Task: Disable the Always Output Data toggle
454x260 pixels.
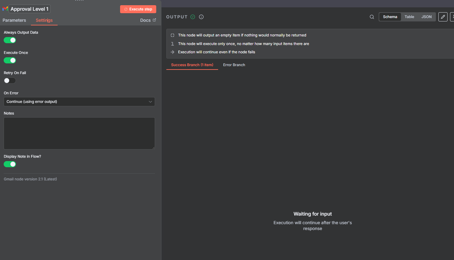Action: (x=10, y=40)
